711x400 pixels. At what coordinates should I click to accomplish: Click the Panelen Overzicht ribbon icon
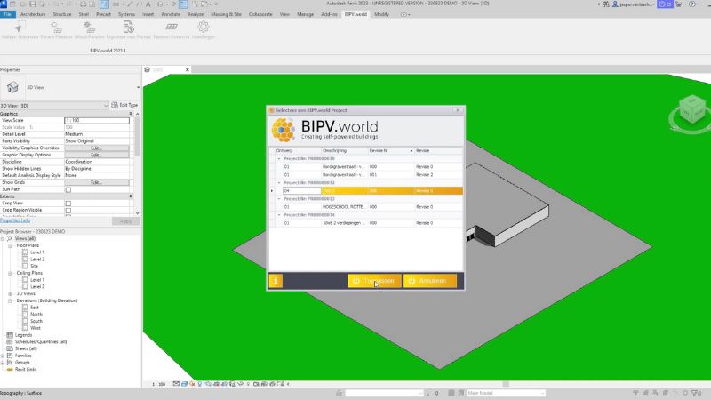(x=172, y=28)
